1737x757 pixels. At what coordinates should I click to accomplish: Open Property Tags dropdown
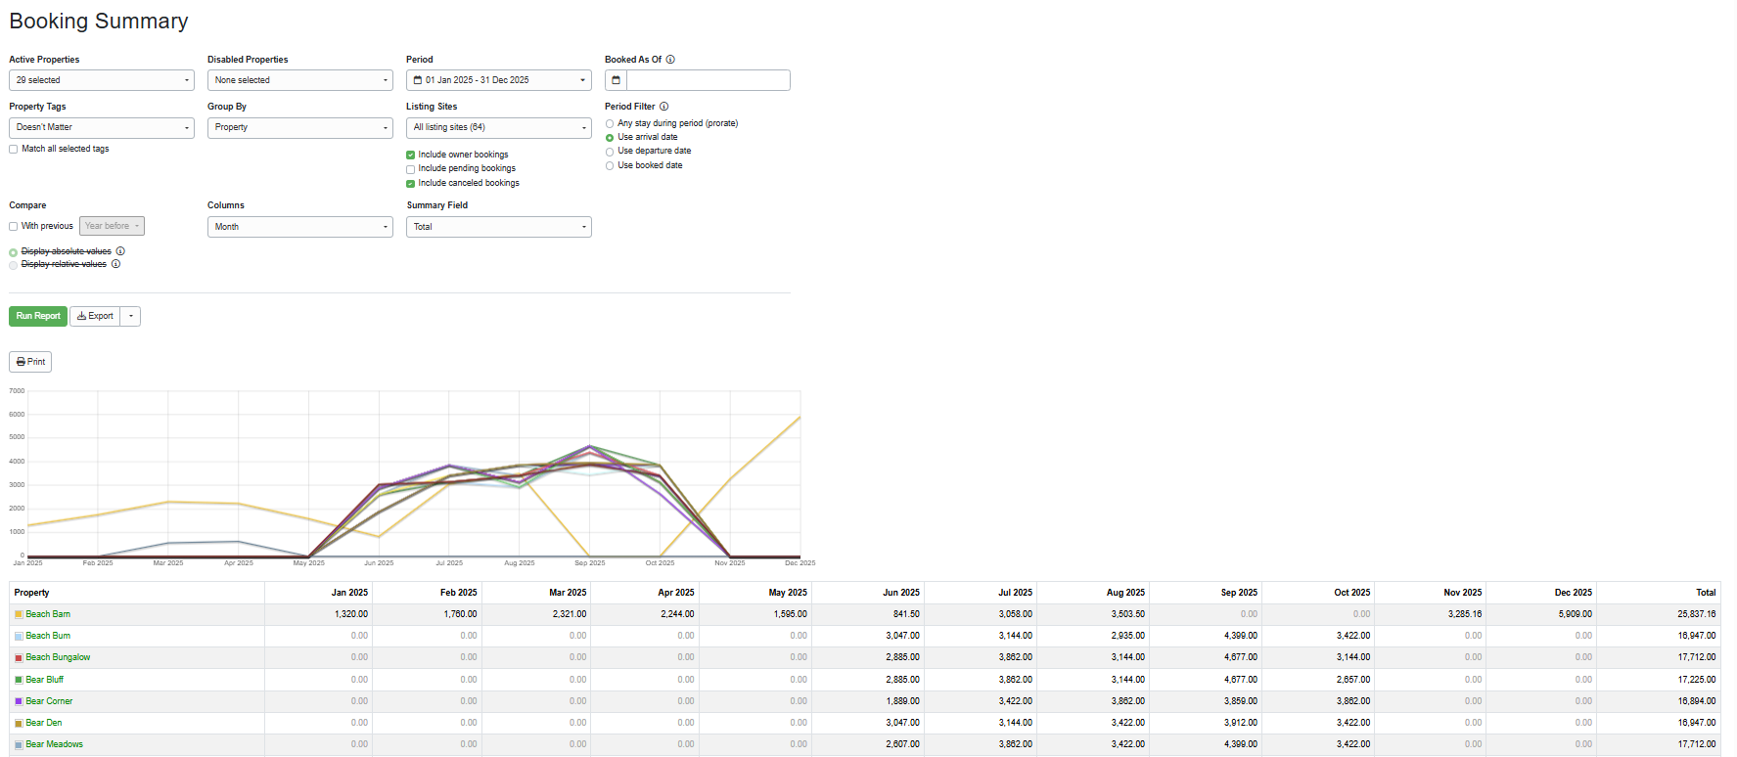[102, 127]
